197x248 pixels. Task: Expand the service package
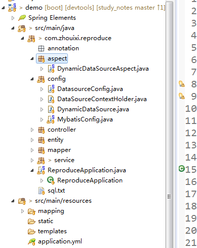(x=32, y=160)
